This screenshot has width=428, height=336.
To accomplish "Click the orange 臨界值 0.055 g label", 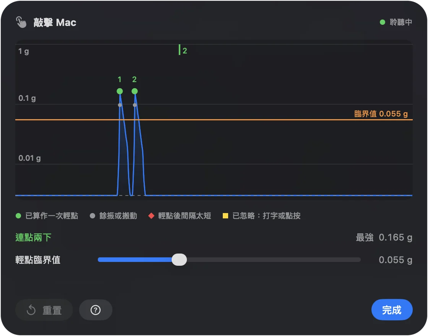I will click(381, 114).
